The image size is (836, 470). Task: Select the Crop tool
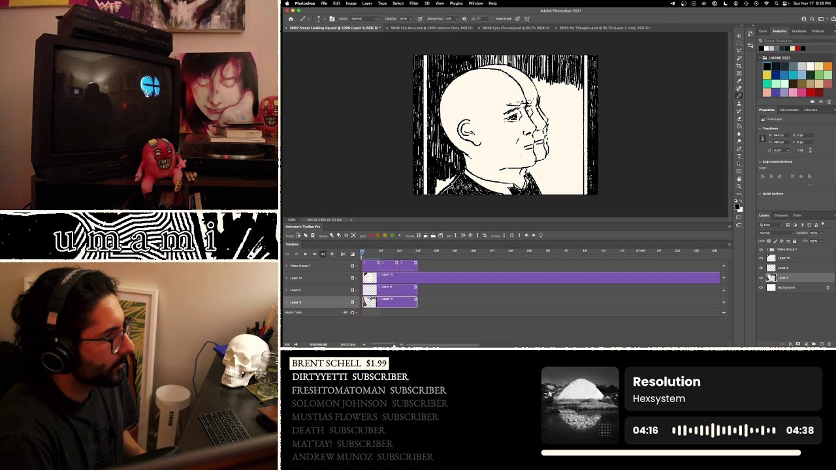739,66
